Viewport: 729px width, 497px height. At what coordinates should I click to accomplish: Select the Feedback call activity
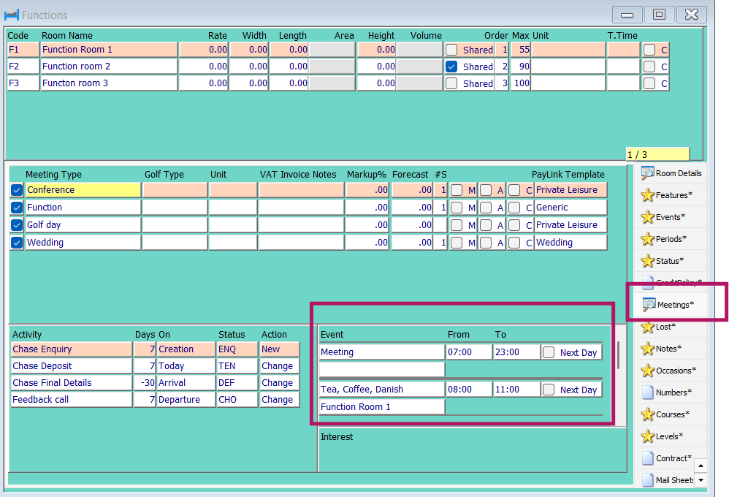click(x=72, y=400)
